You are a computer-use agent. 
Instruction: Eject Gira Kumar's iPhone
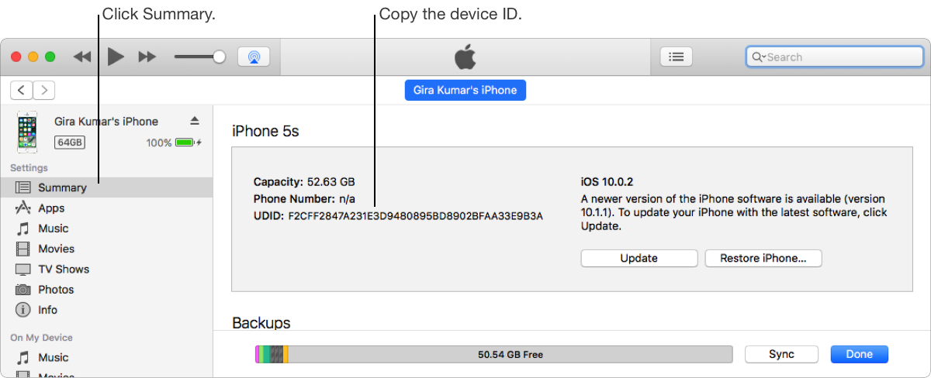point(195,121)
